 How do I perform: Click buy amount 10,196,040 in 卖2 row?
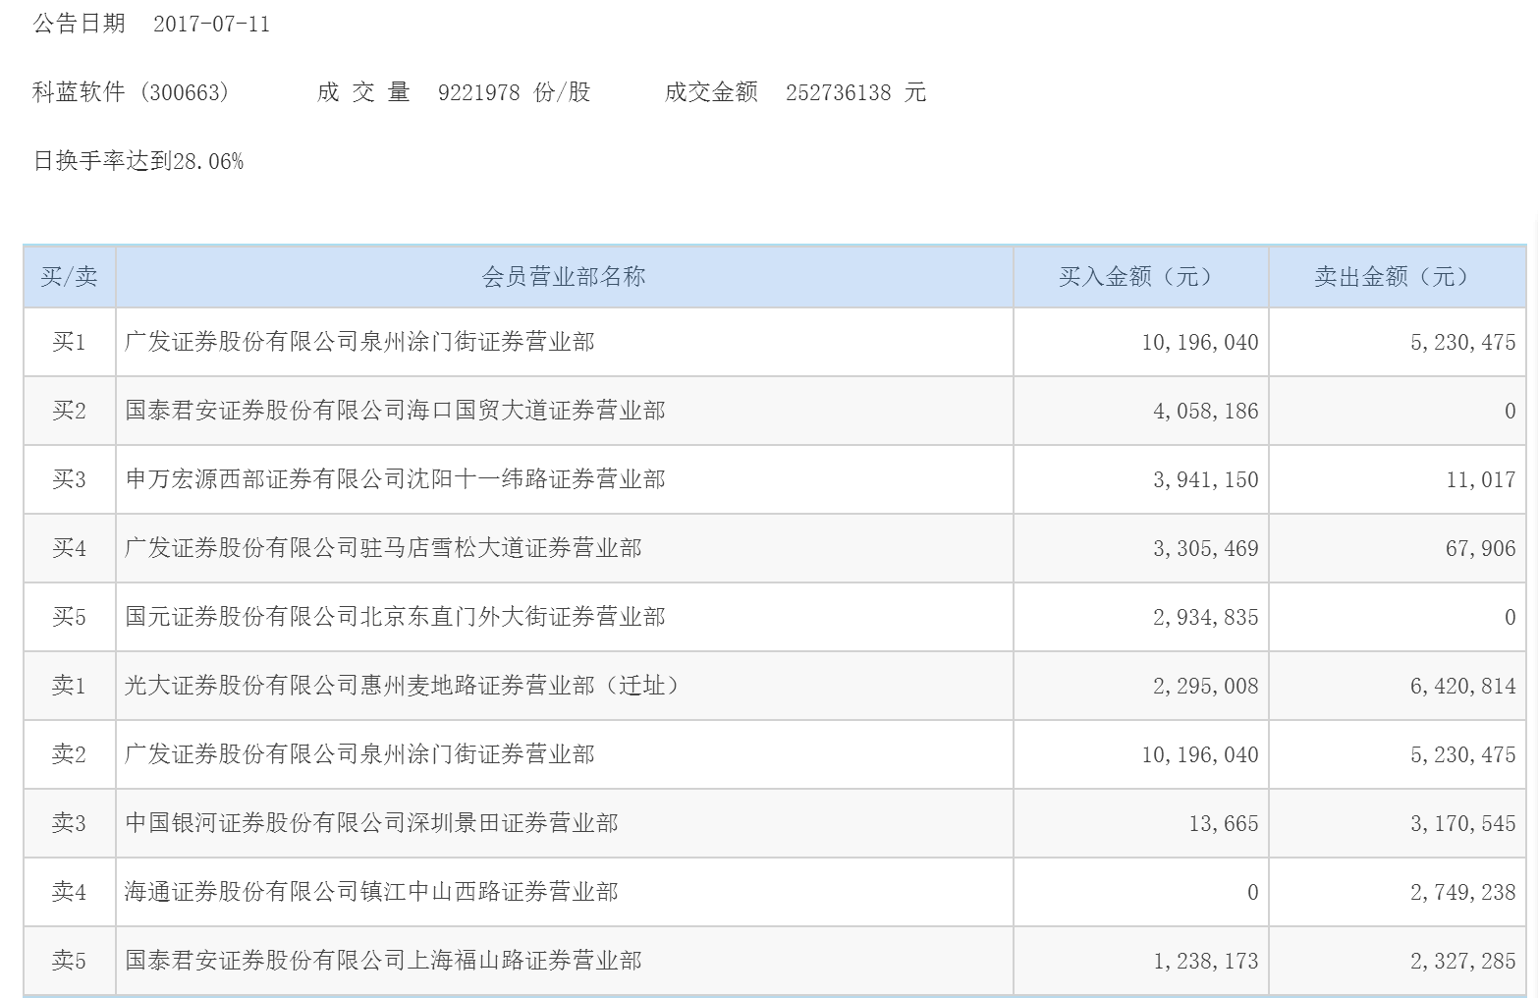(1200, 755)
